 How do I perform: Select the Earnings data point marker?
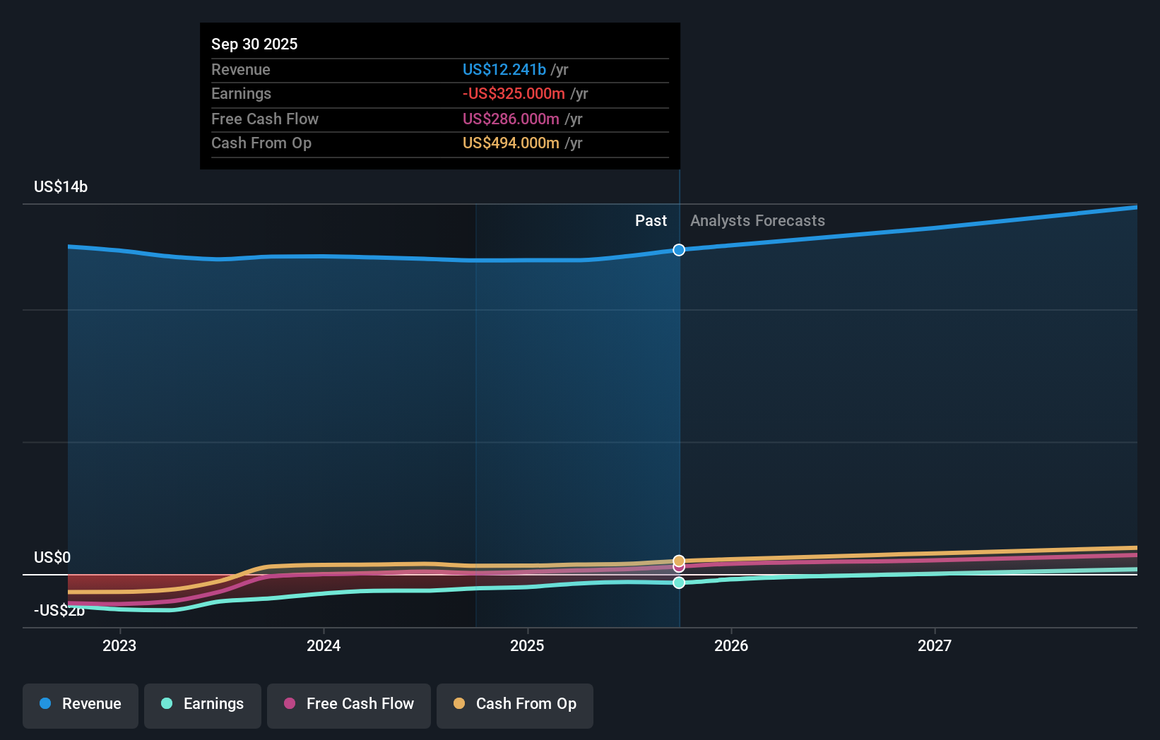678,583
